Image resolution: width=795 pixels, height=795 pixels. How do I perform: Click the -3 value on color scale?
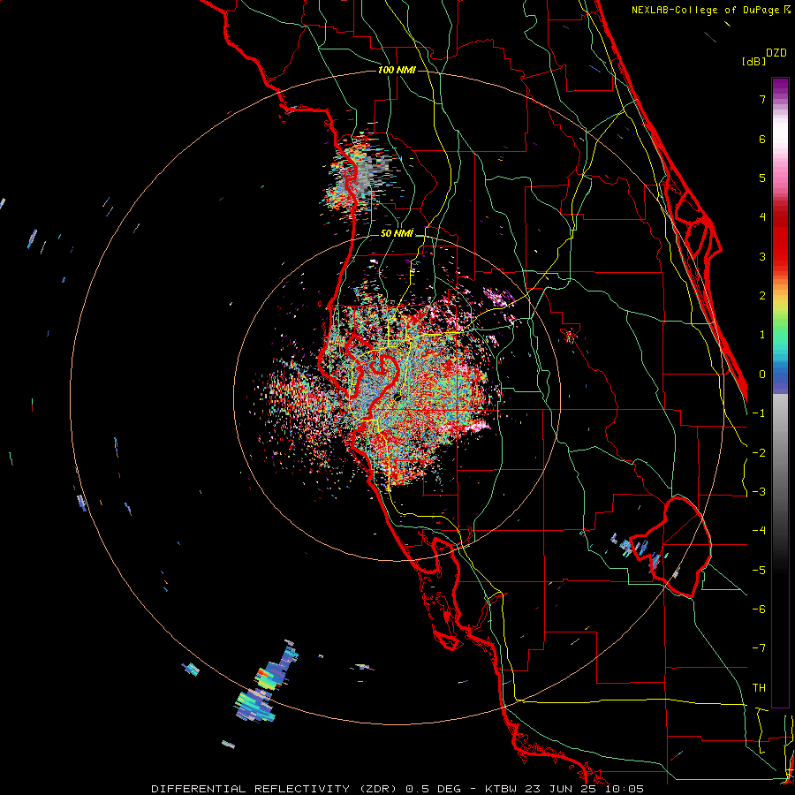(759, 492)
